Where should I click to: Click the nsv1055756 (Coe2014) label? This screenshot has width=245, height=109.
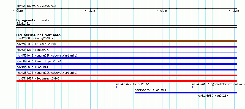(x=151, y=90)
